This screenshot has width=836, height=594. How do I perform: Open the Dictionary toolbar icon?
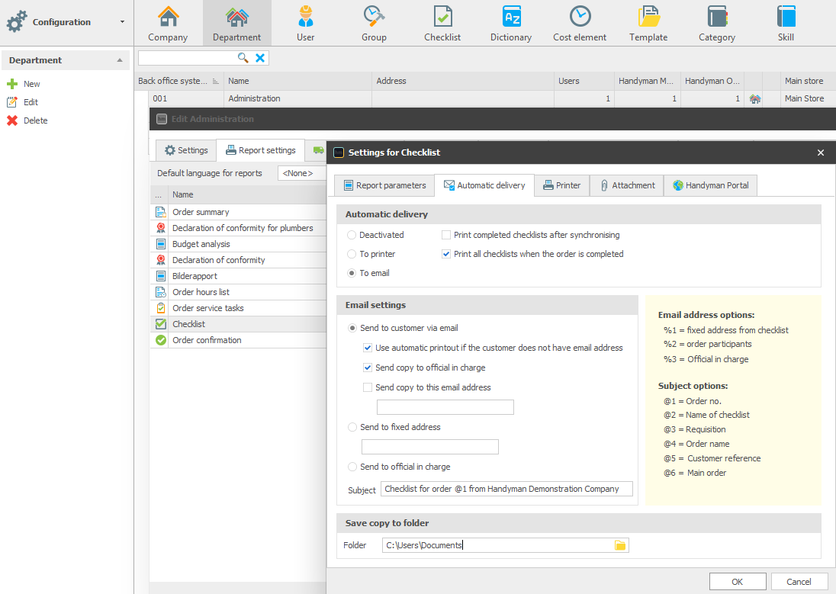[x=511, y=24]
